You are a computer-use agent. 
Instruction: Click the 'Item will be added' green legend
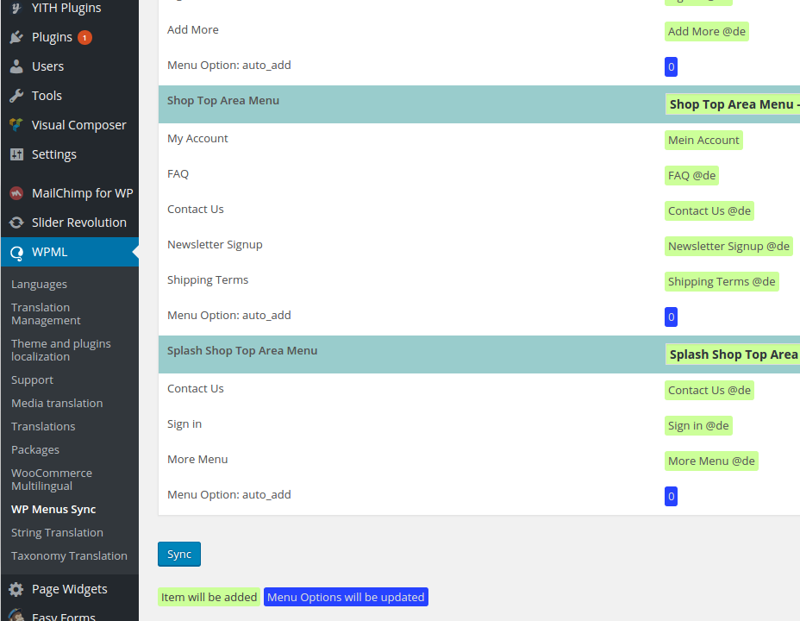point(209,597)
